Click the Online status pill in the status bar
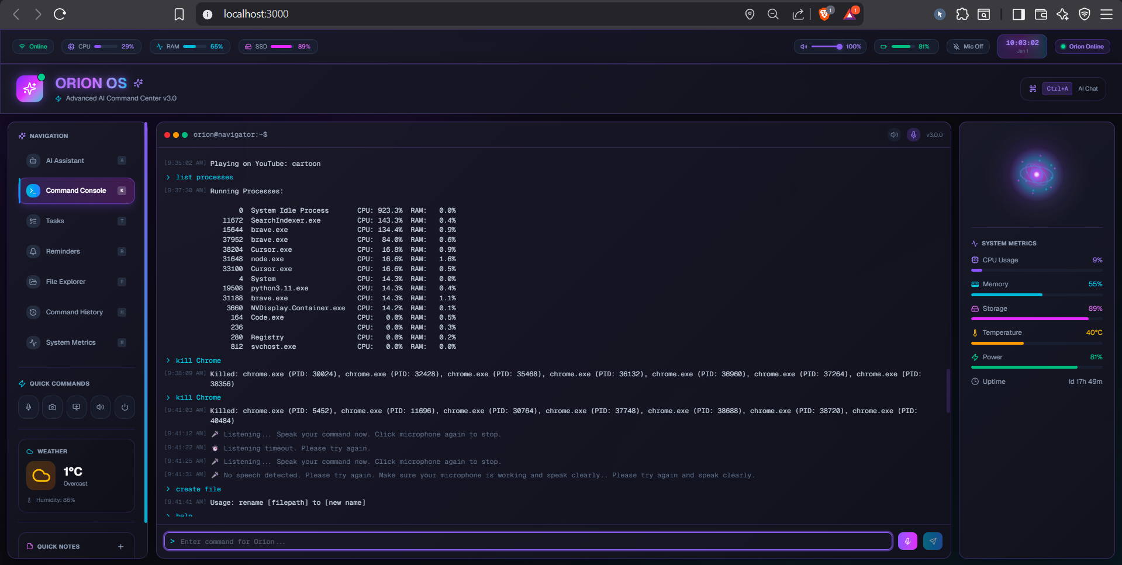 [33, 47]
